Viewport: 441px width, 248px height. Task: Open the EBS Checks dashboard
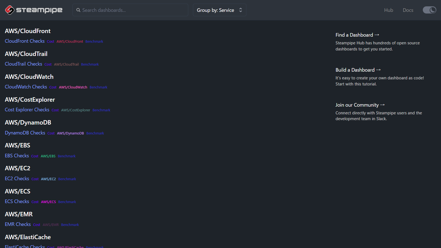(17, 156)
